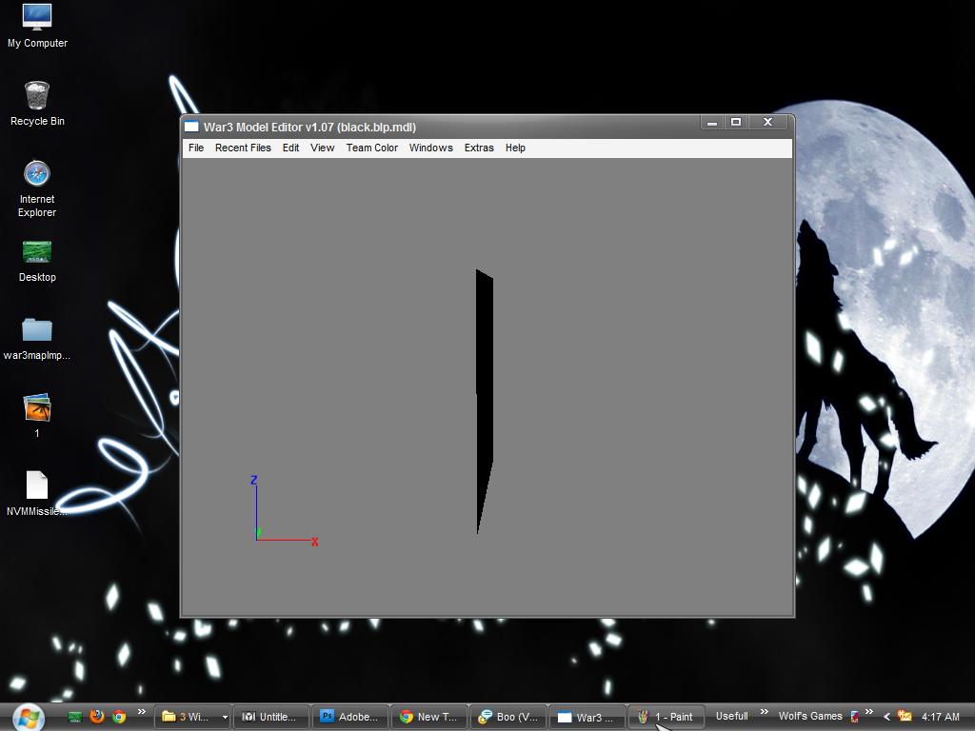Select the Desktop shortcut icon

click(37, 261)
